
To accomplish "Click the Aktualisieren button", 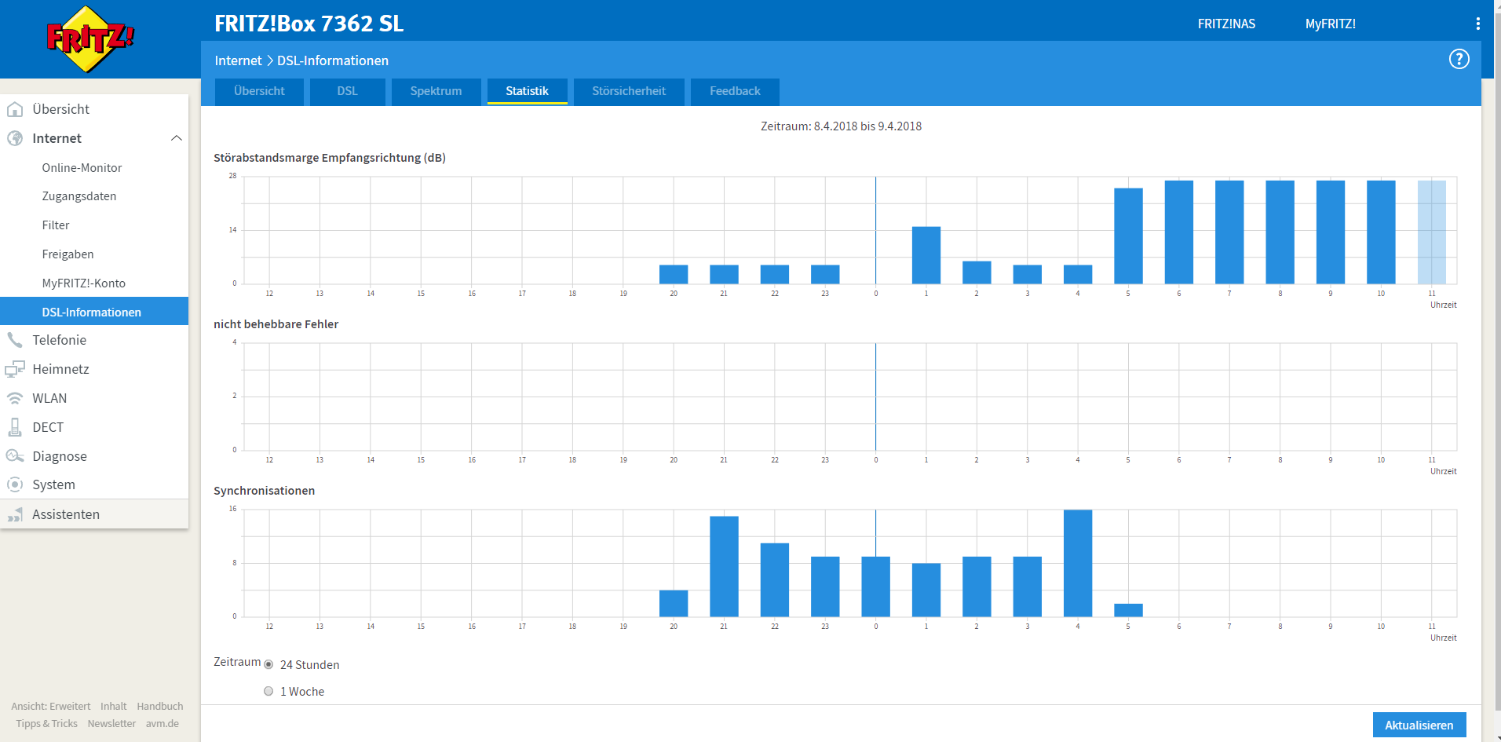I will tap(1419, 725).
